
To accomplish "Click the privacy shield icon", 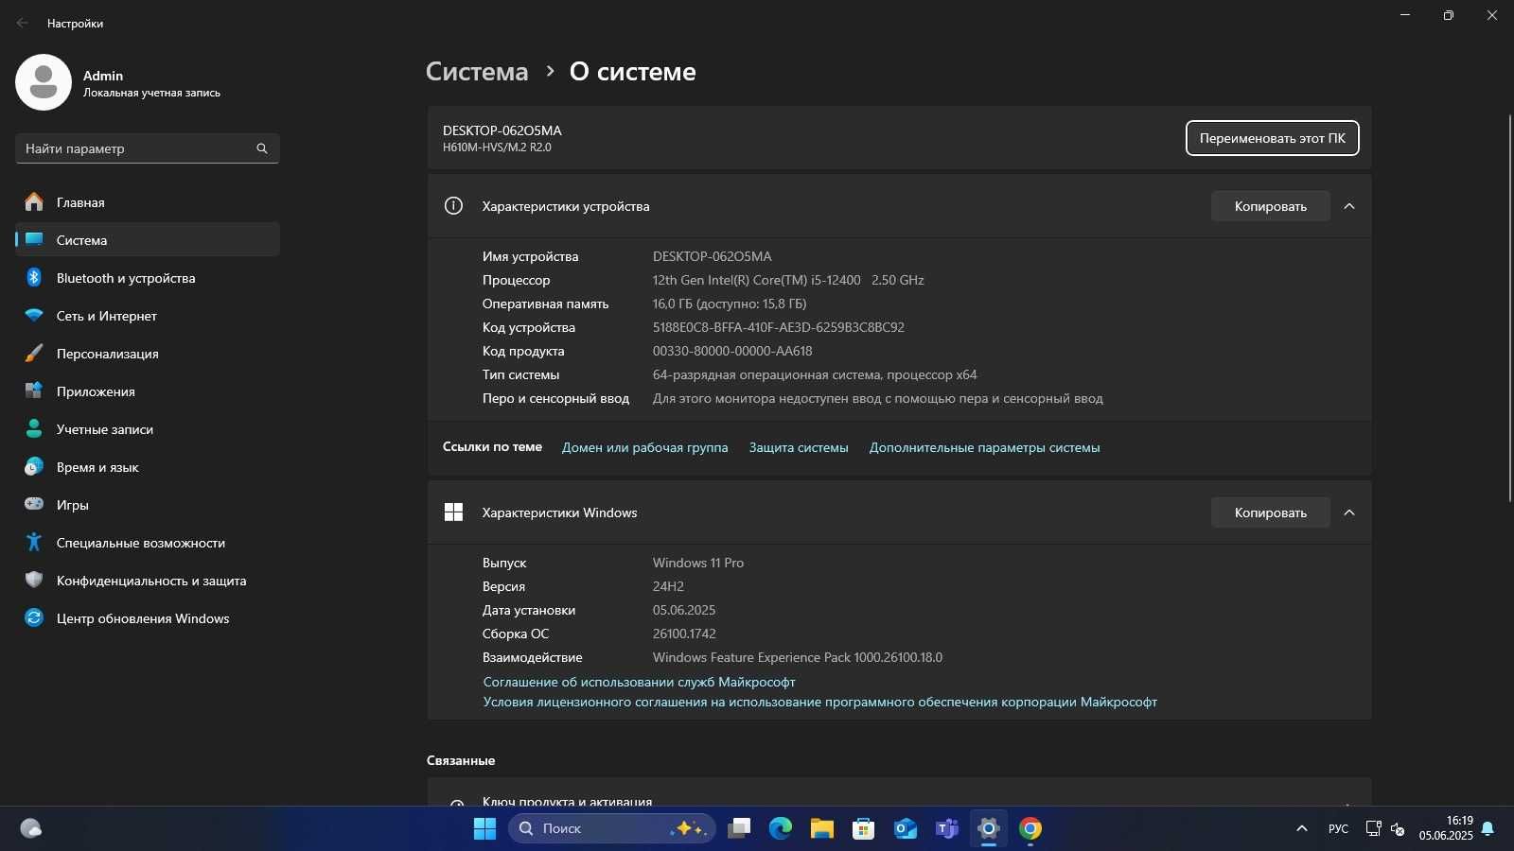I will pyautogui.click(x=34, y=581).
